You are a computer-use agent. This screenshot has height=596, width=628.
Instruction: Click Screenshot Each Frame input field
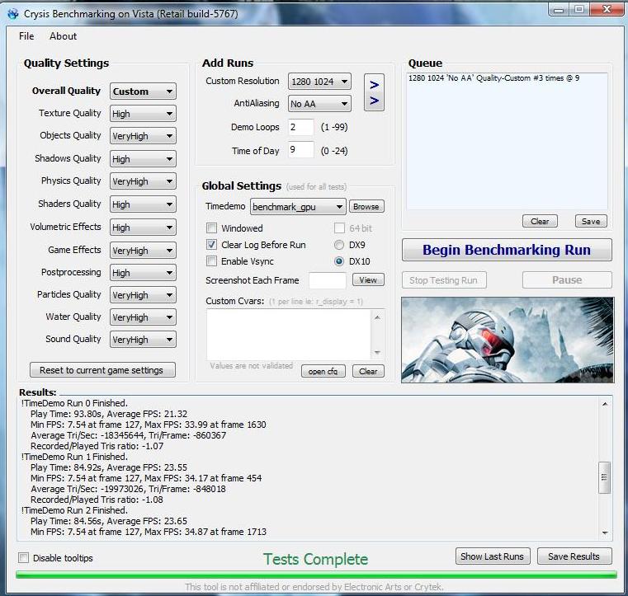(x=328, y=280)
